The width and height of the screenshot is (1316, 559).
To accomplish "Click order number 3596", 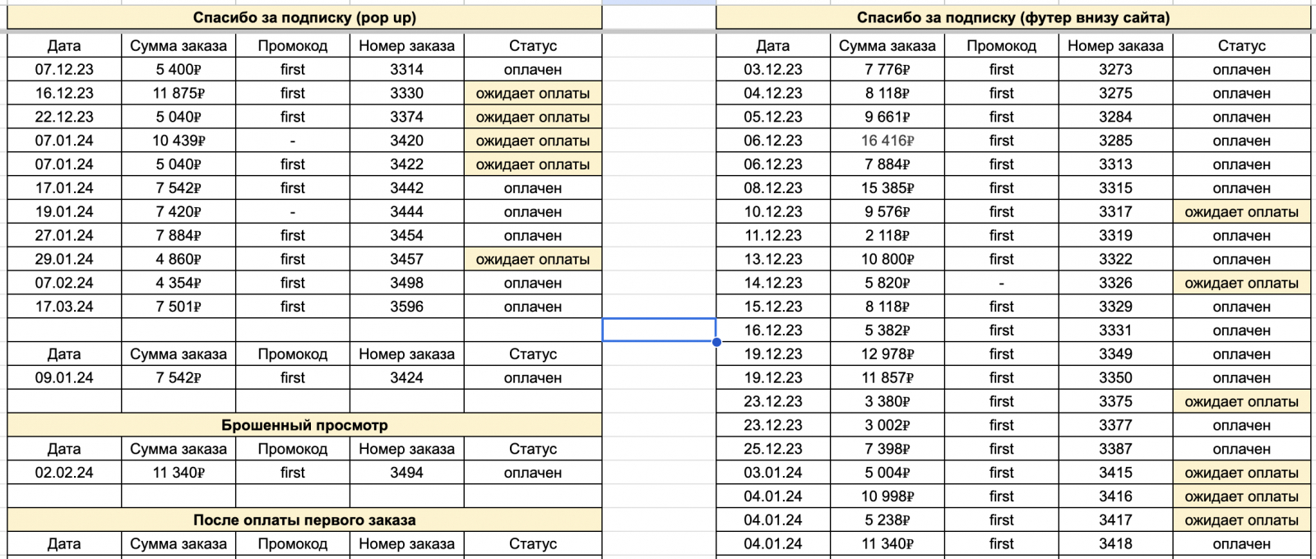I will click(x=406, y=307).
